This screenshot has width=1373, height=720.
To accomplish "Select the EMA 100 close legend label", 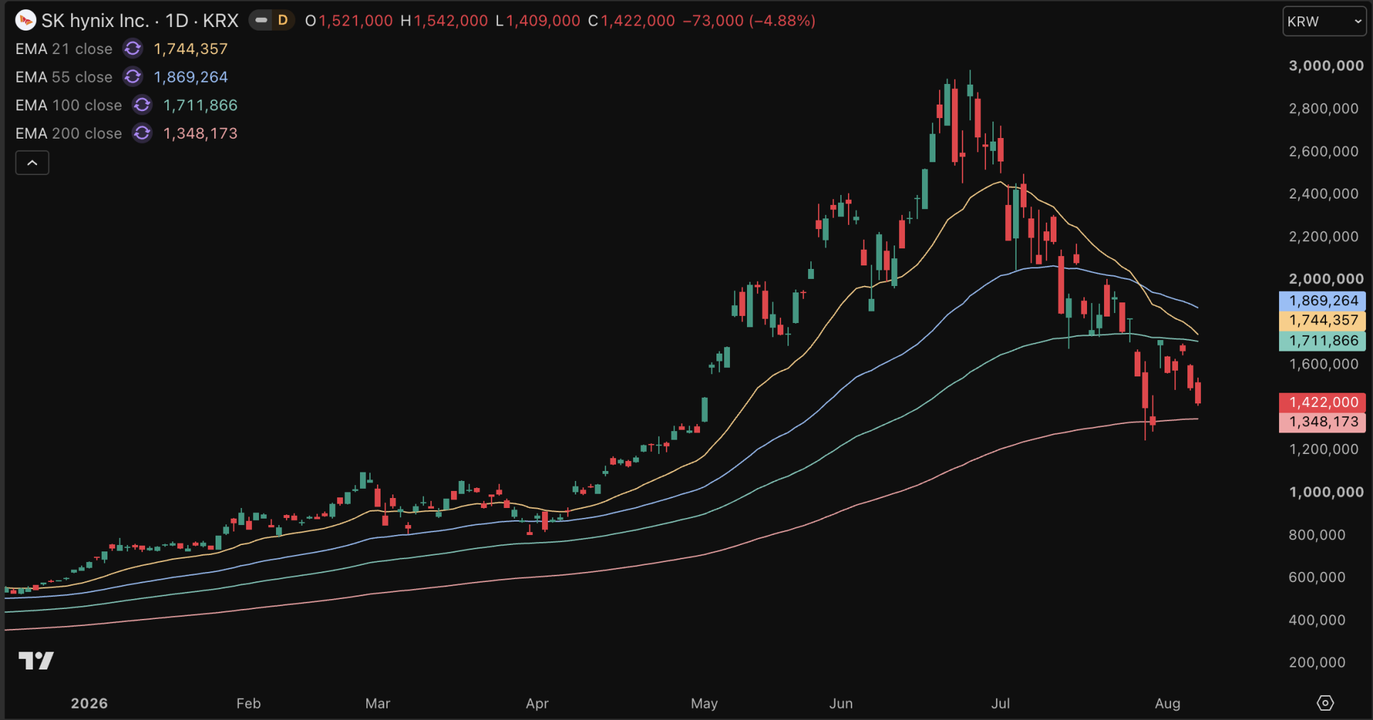I will click(69, 105).
